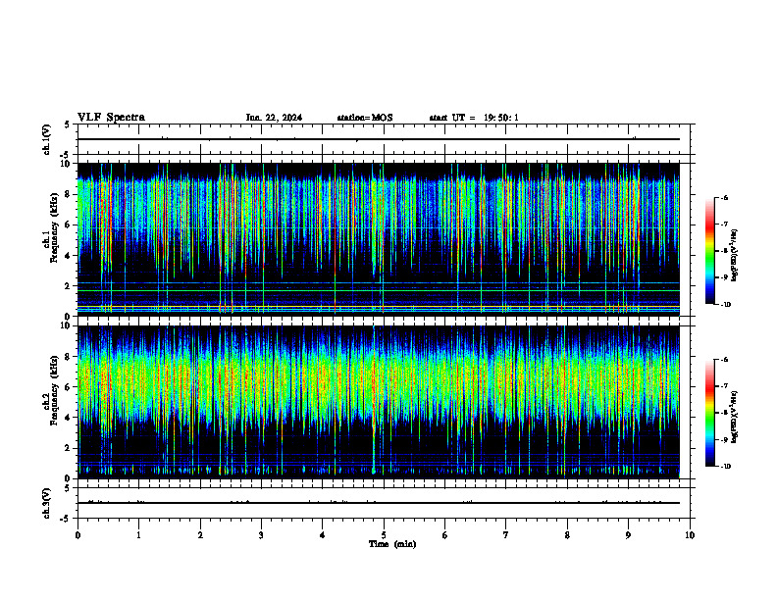777x600 pixels.
Task: Click the "ch.1(V)" axis label
Action: pyautogui.click(x=46, y=139)
